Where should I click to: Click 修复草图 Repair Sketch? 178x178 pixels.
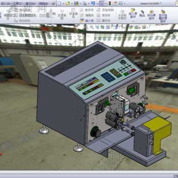[62, 15]
